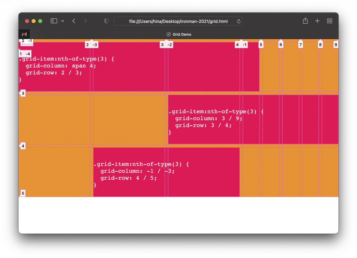The height and width of the screenshot is (258, 357).
Task: Click column line label '2 -3'
Action: coord(92,45)
